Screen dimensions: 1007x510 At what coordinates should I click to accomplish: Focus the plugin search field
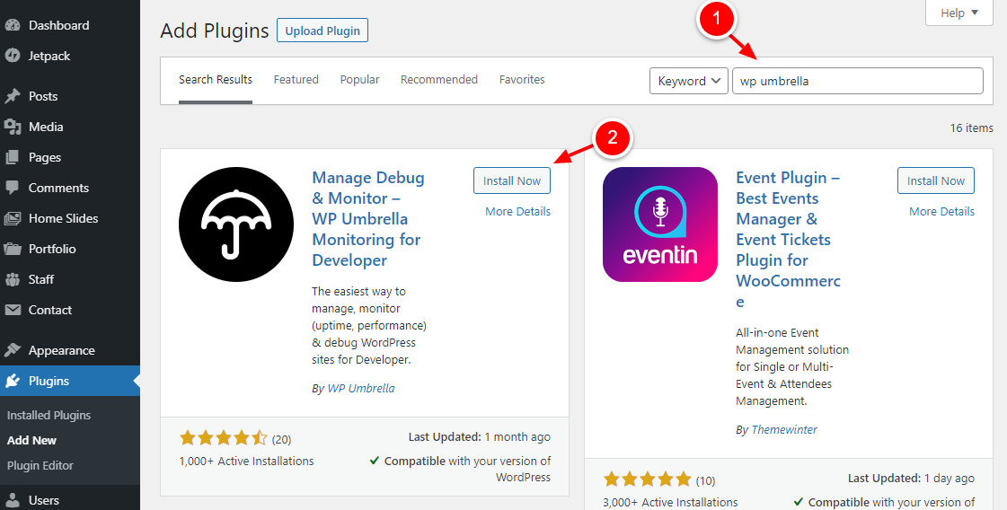point(857,81)
